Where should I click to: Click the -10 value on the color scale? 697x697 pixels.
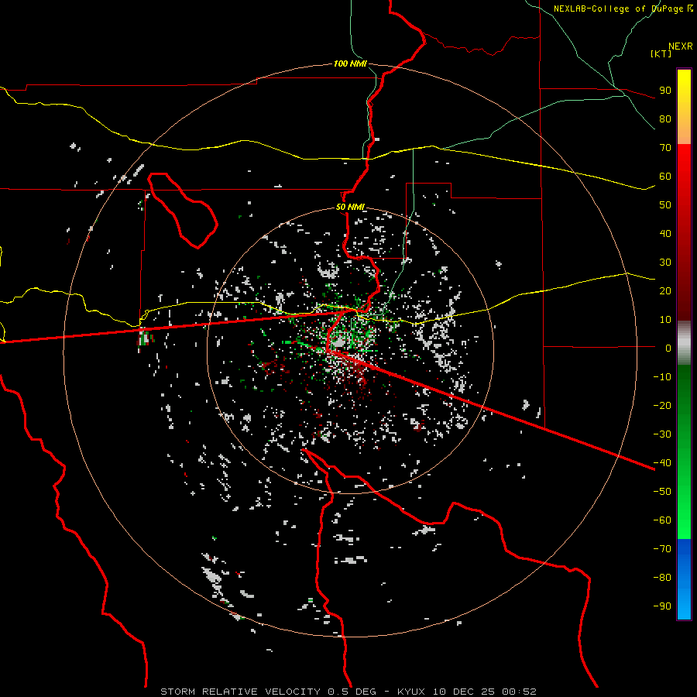click(662, 377)
